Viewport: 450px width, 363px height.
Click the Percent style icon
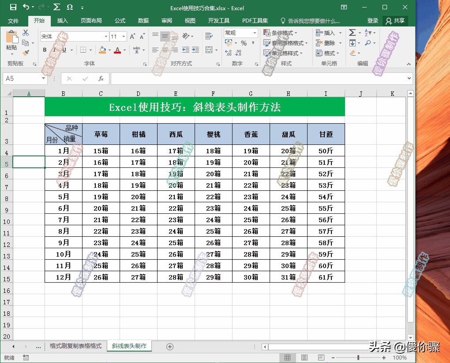244,43
